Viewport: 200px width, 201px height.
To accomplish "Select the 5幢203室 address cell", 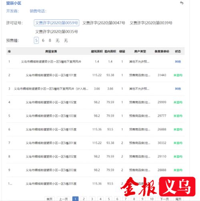I will click(51, 170).
